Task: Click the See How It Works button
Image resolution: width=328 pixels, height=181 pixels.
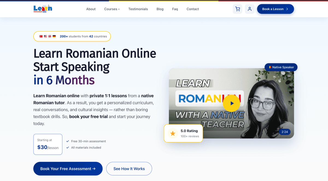Action: (129, 169)
